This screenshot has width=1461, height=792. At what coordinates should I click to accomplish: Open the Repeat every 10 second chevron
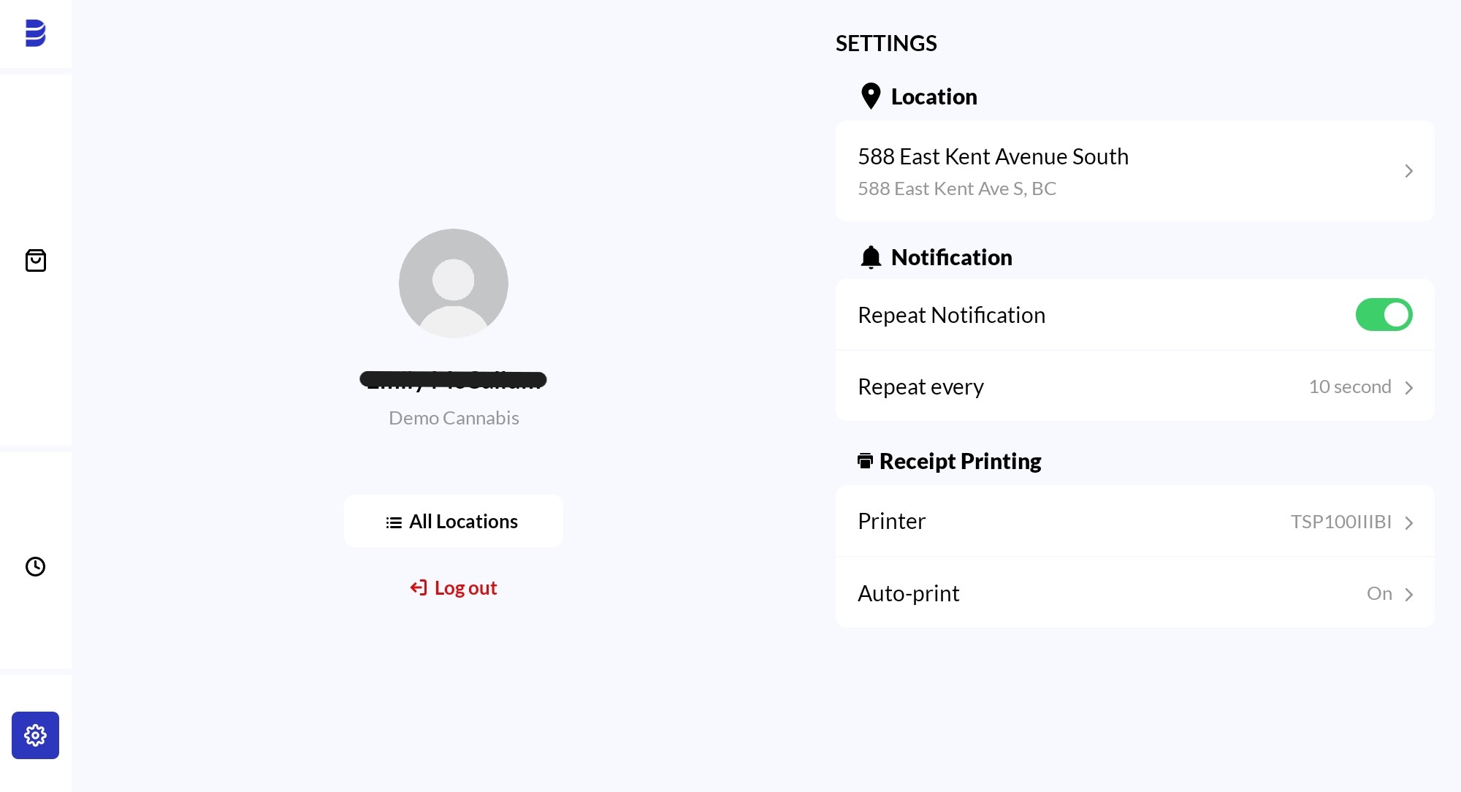tap(1408, 387)
